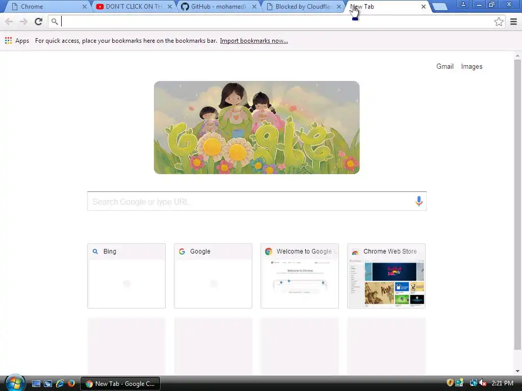
Task: Open the Chrome Web Store tile
Action: [386, 276]
